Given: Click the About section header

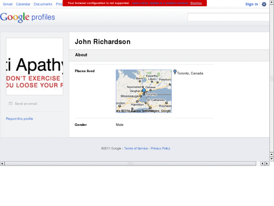Looking at the screenshot, I should [x=81, y=55].
